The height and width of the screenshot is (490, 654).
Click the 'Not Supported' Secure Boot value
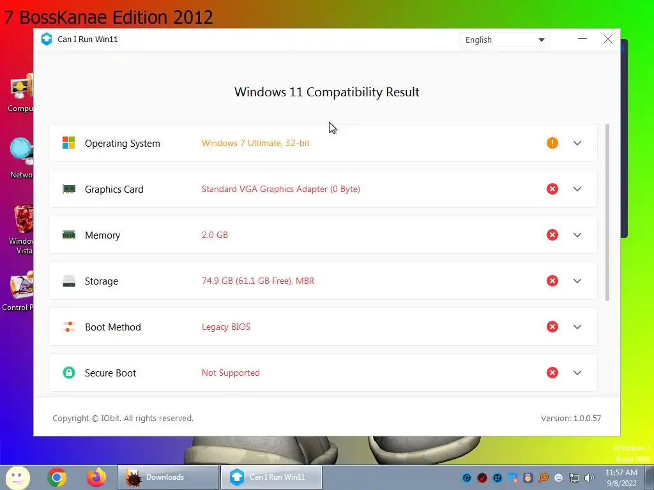point(231,373)
